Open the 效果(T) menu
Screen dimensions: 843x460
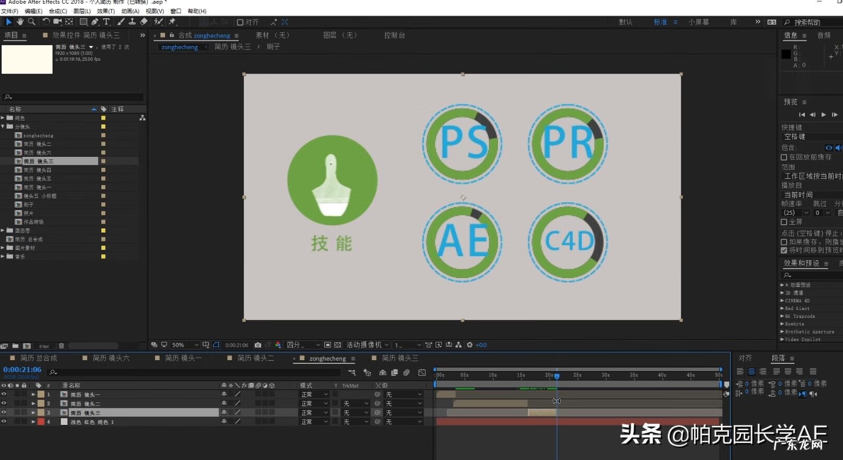tap(106, 11)
